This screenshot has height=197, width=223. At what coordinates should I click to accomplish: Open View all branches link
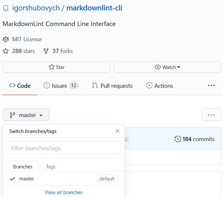(63, 192)
